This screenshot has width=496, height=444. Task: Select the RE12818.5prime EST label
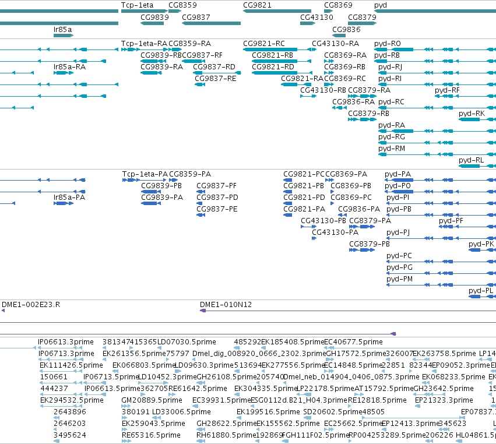point(377,400)
